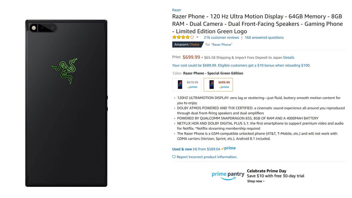Click the Prime logo beside $589.04
Image resolution: width=352 pixels, height=198 pixels.
(229, 148)
